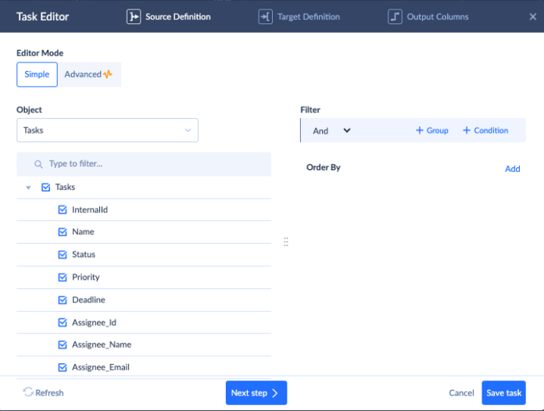Click the Type to filter input field
544x411 pixels.
pyautogui.click(x=152, y=164)
